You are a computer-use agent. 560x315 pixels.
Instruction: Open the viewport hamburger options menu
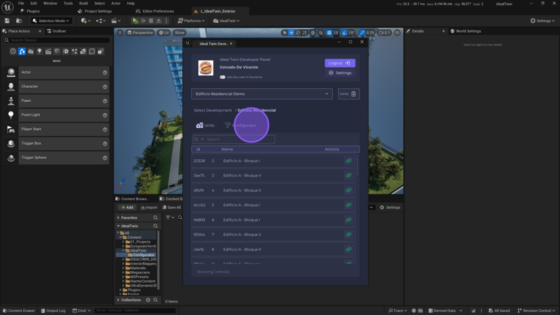pyautogui.click(x=120, y=32)
